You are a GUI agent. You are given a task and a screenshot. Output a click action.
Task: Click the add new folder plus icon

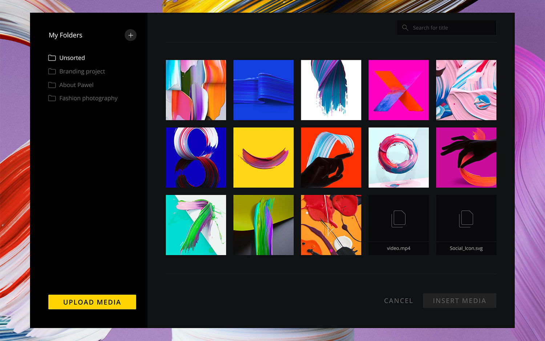coord(130,35)
